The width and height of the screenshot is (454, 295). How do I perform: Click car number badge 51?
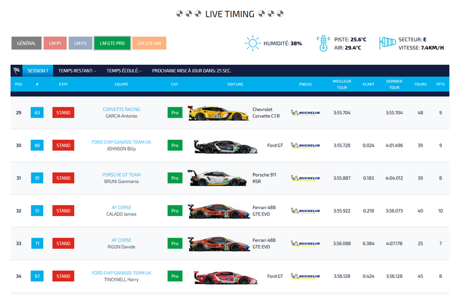(x=37, y=211)
